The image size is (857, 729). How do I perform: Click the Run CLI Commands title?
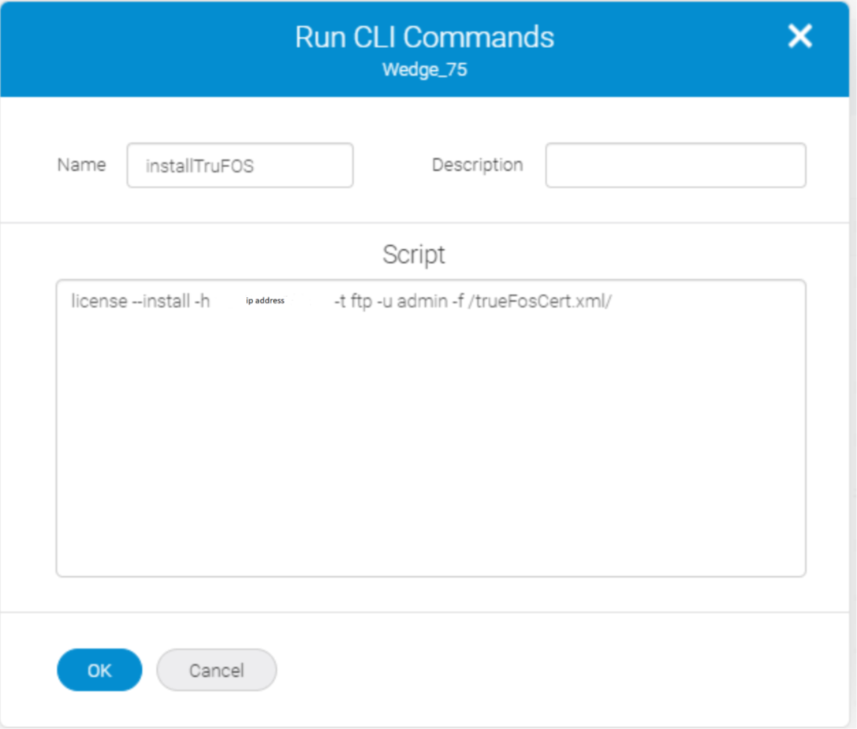pyautogui.click(x=424, y=36)
